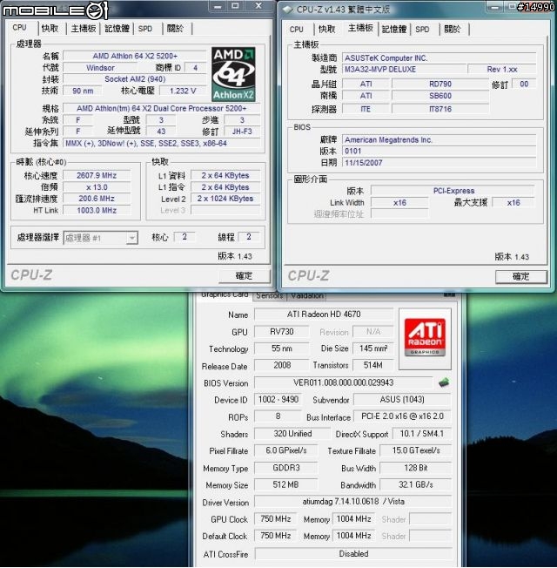
Task: Click Level 2 cache 2 x 1024 KBytes
Action: pos(225,199)
